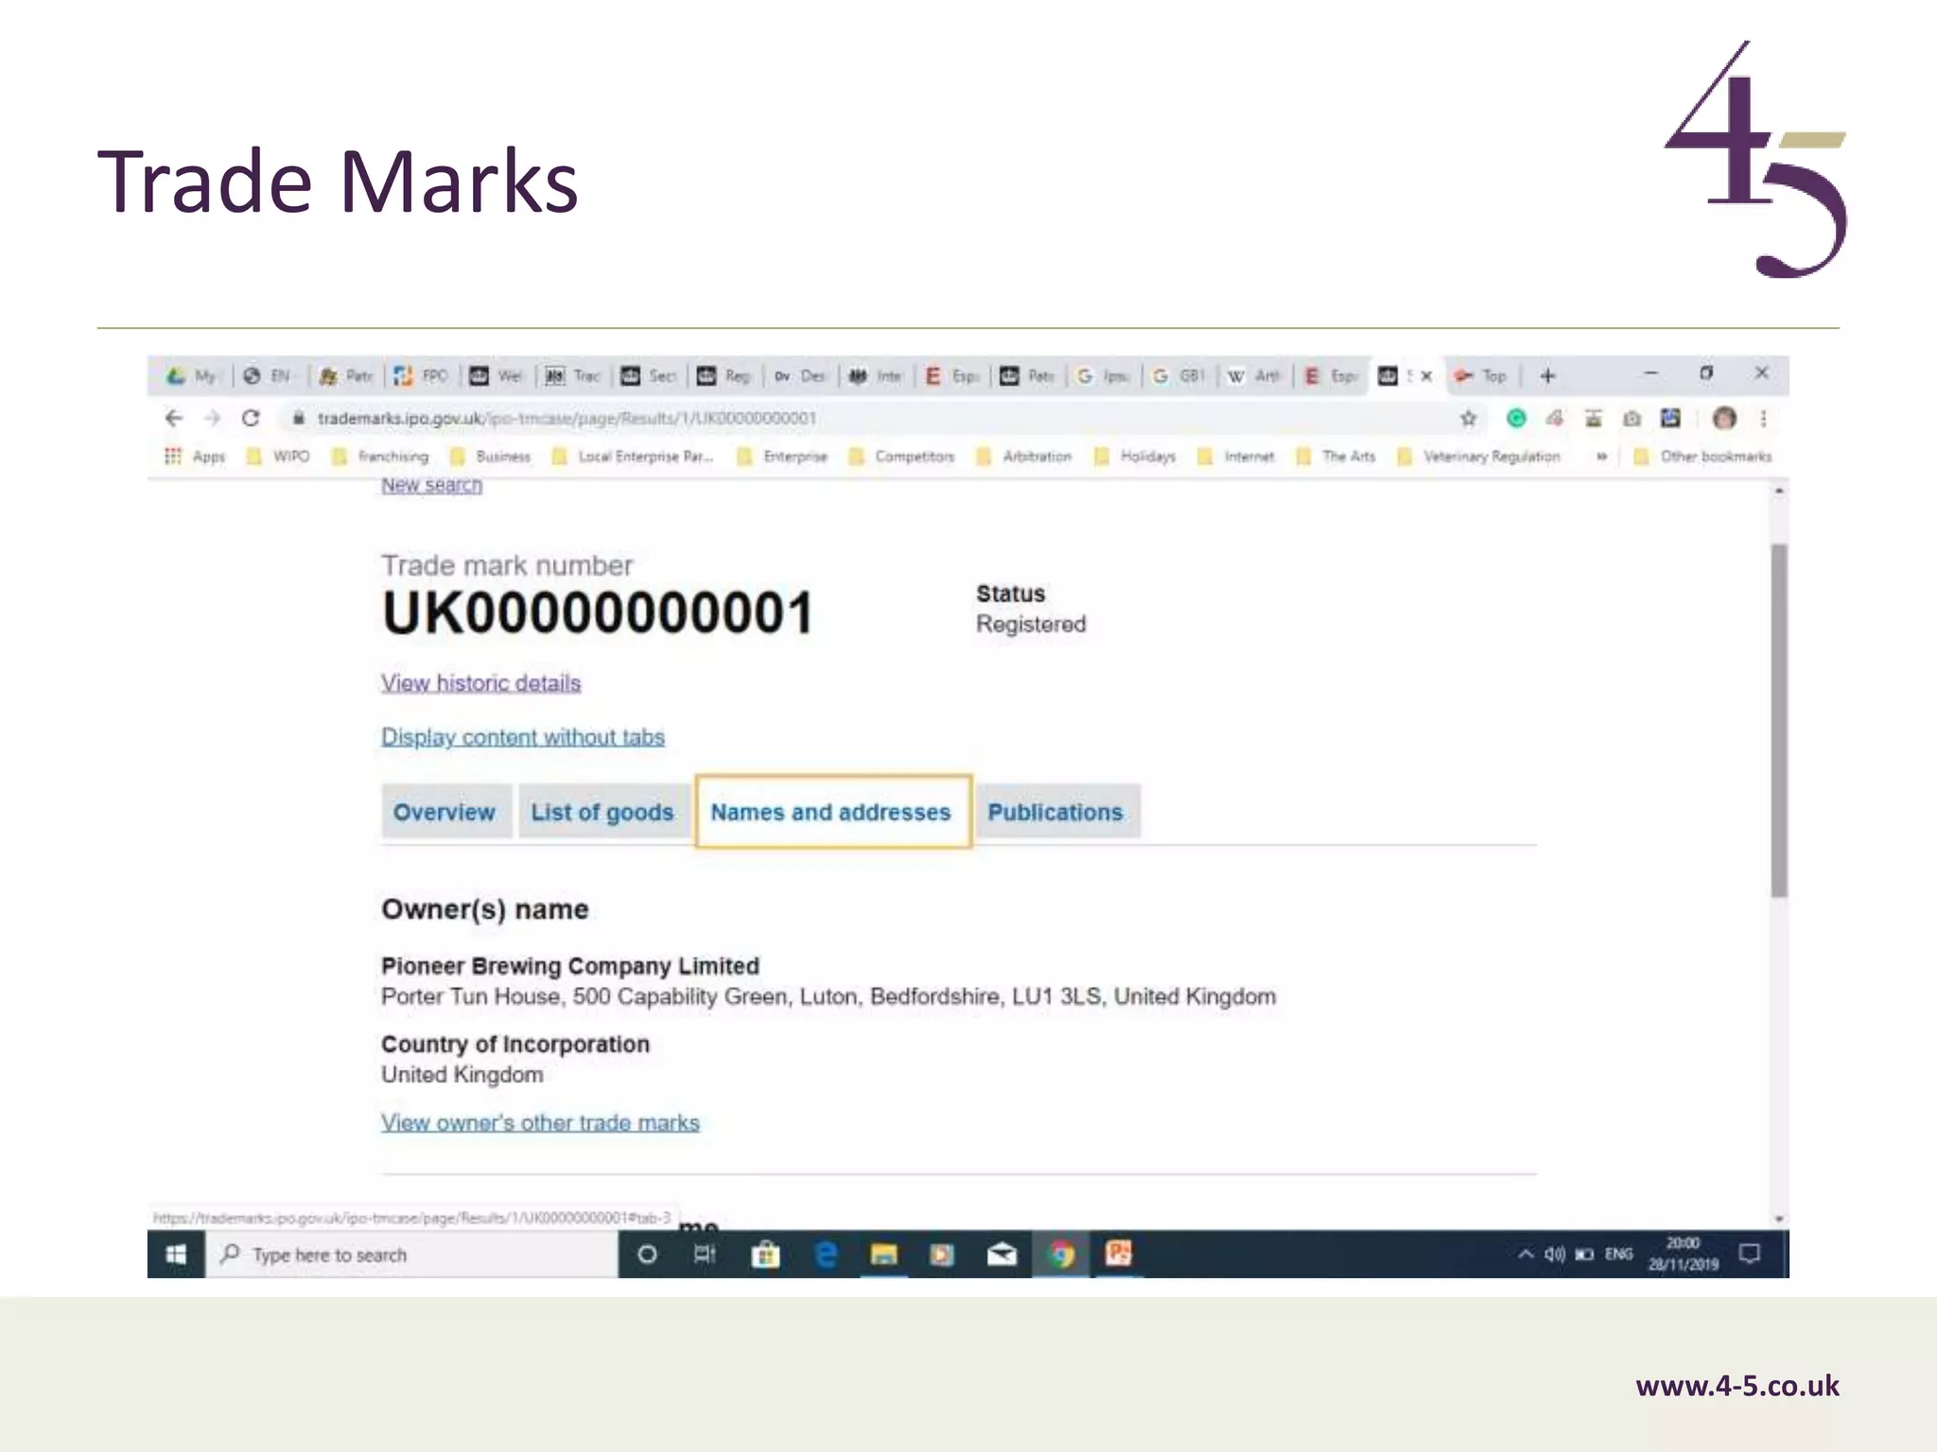Open a new browser tab with plus
1937x1452 pixels.
click(1547, 376)
